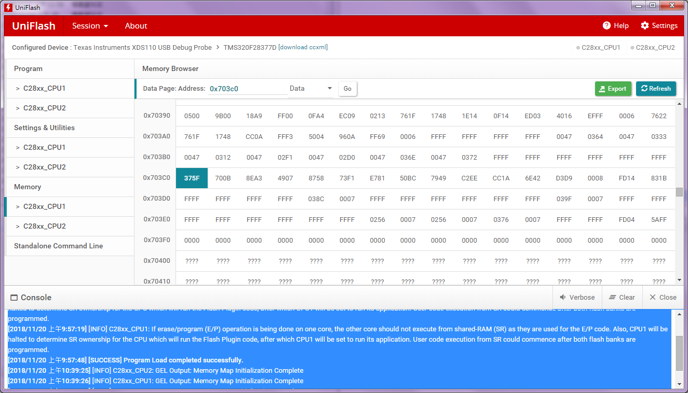Click the 10:39:26 C28xx_CPU1 GEL Output log line

coord(156,381)
